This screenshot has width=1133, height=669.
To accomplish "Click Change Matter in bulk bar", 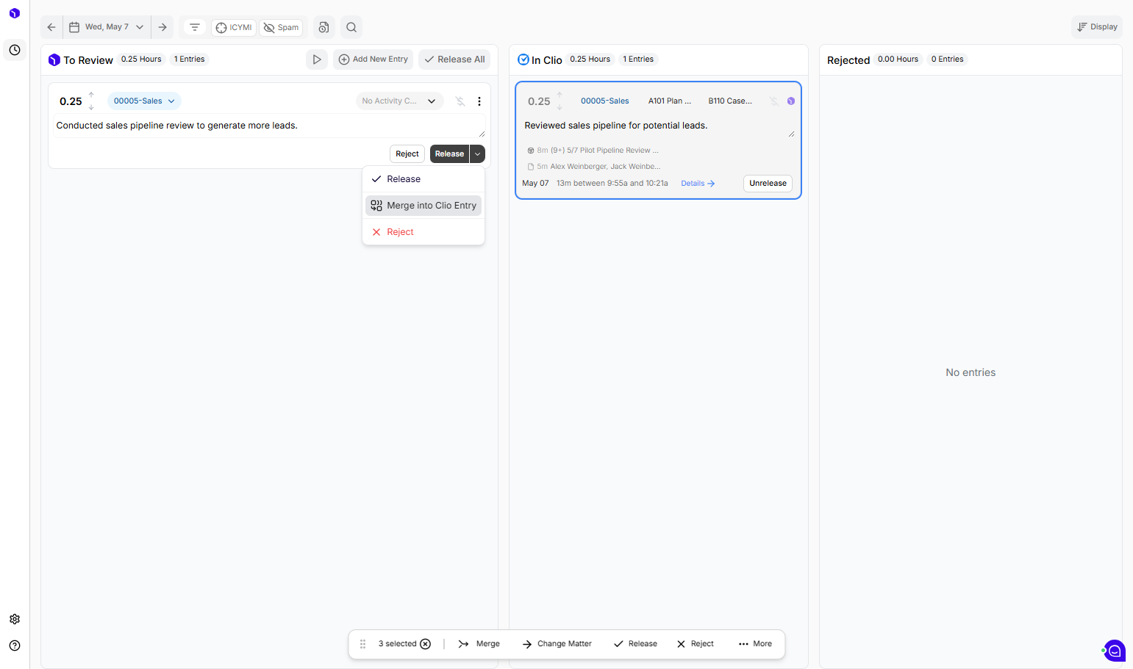I will 557,644.
